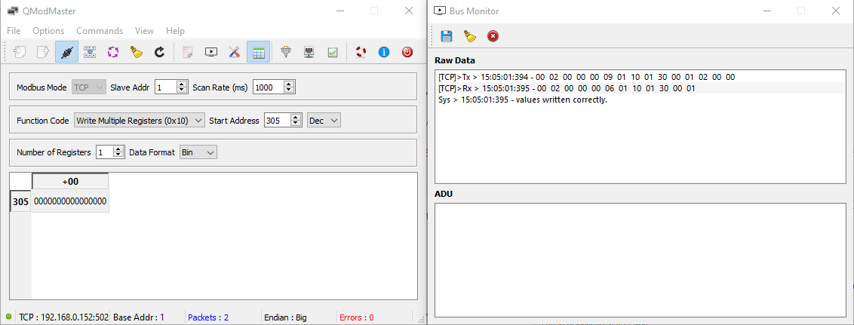Click Errors : 0 in status bar
Image resolution: width=854 pixels, height=325 pixels.
point(356,317)
